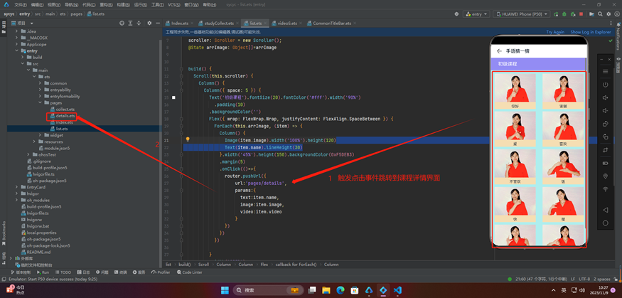Viewport: 622px width, 298px height.
Task: Switch to the CommonTitleBar.ets editor tab
Action: point(332,23)
